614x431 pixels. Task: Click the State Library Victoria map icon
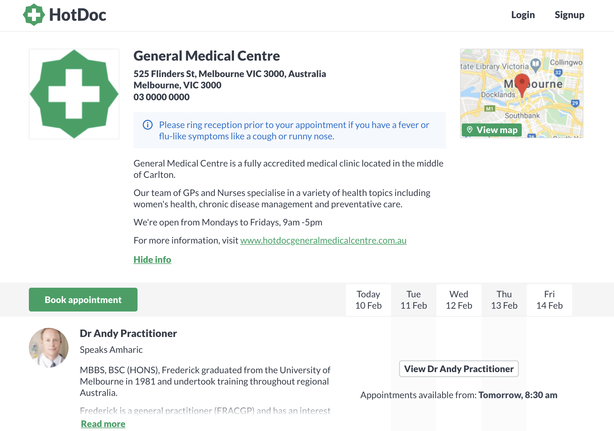535,65
